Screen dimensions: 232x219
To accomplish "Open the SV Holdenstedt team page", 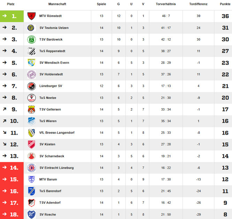I will [x=52, y=74].
